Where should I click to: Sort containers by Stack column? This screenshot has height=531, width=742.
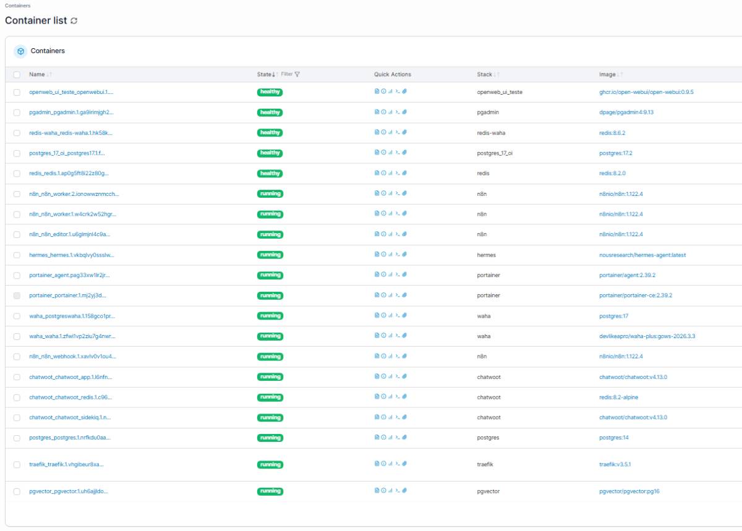488,74
